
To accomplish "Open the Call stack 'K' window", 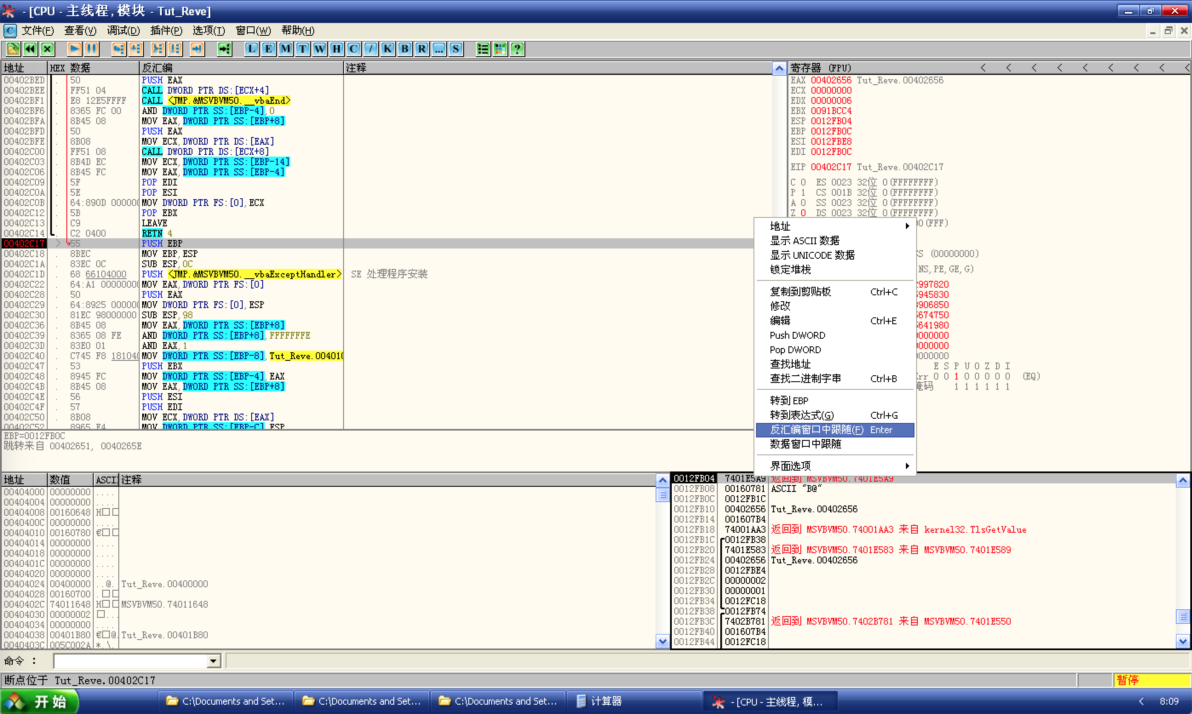I will [x=388, y=49].
